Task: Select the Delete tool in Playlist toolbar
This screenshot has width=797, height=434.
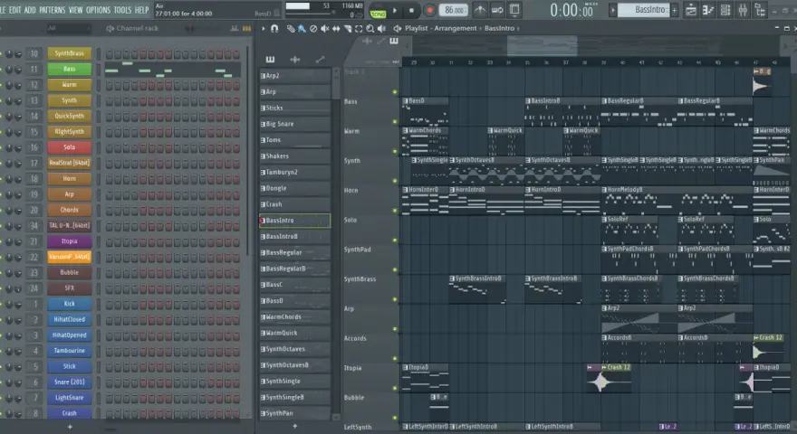Action: [313, 29]
